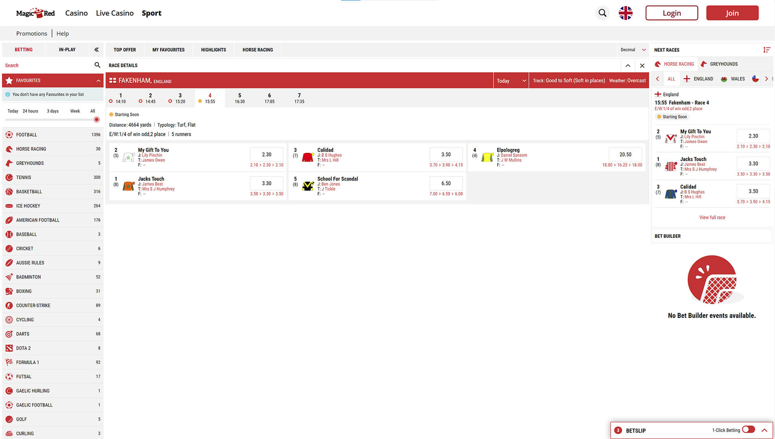
Task: Expand the Bet Builder section
Action: (712, 236)
